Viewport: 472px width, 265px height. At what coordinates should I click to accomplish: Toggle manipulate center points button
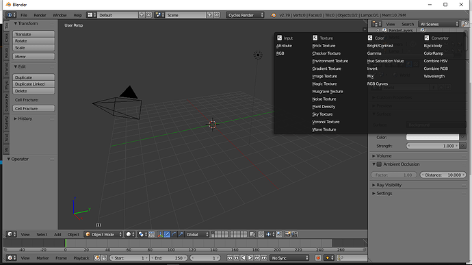tap(152, 234)
